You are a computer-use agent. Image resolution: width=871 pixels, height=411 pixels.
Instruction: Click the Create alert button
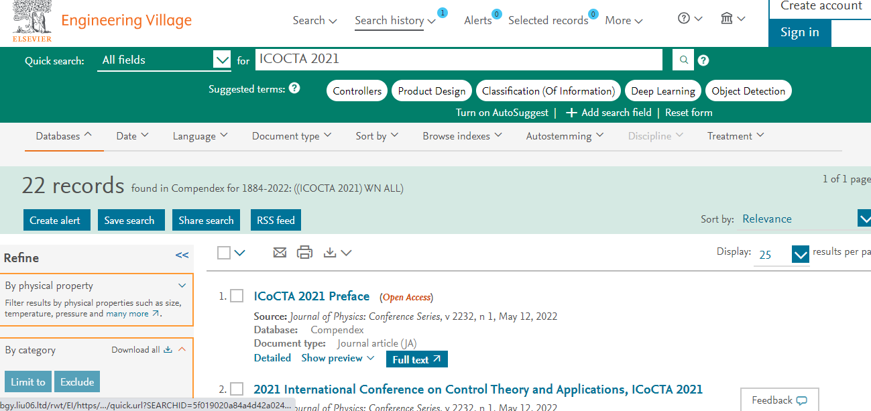tap(55, 220)
